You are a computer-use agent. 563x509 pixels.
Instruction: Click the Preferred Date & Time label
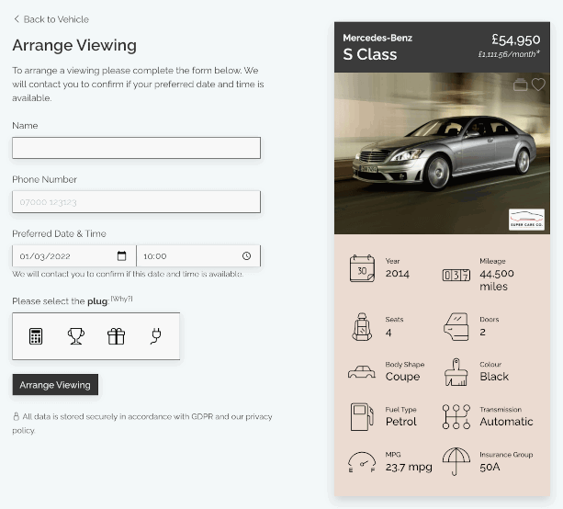tap(60, 234)
